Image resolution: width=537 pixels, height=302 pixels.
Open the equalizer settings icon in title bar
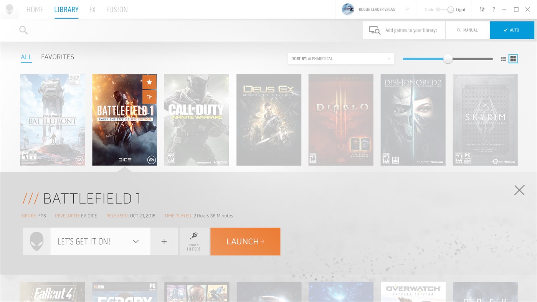tap(482, 10)
